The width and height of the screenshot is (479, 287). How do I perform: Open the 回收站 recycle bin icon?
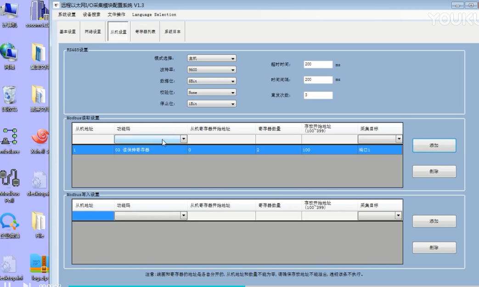pos(10,96)
